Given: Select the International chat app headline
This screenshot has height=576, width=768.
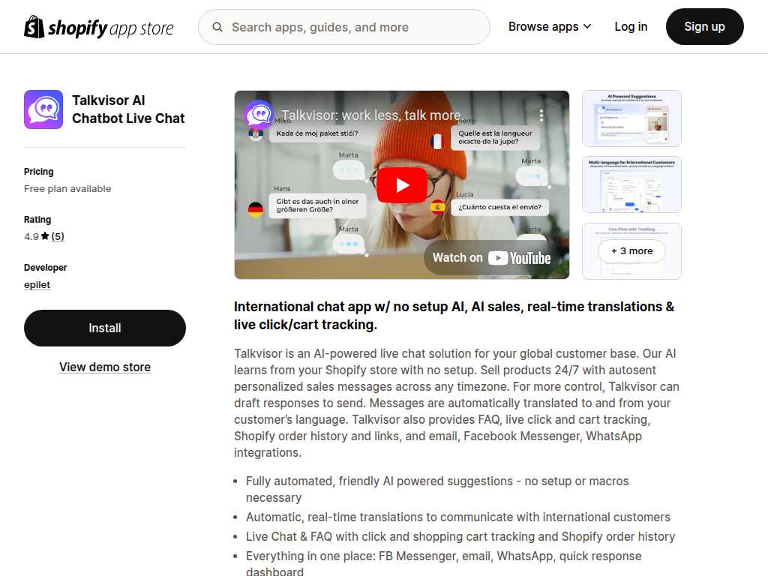Looking at the screenshot, I should [454, 316].
